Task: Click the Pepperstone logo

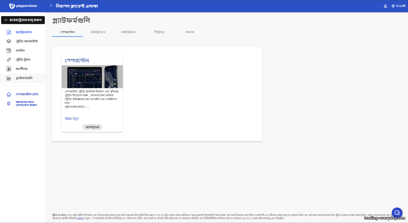Action: click(23, 6)
